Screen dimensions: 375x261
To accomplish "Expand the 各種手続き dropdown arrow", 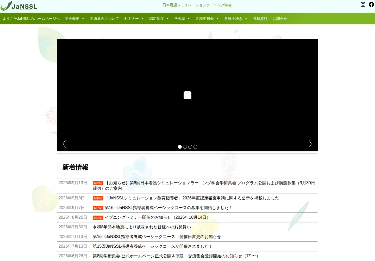I will 246,19.
